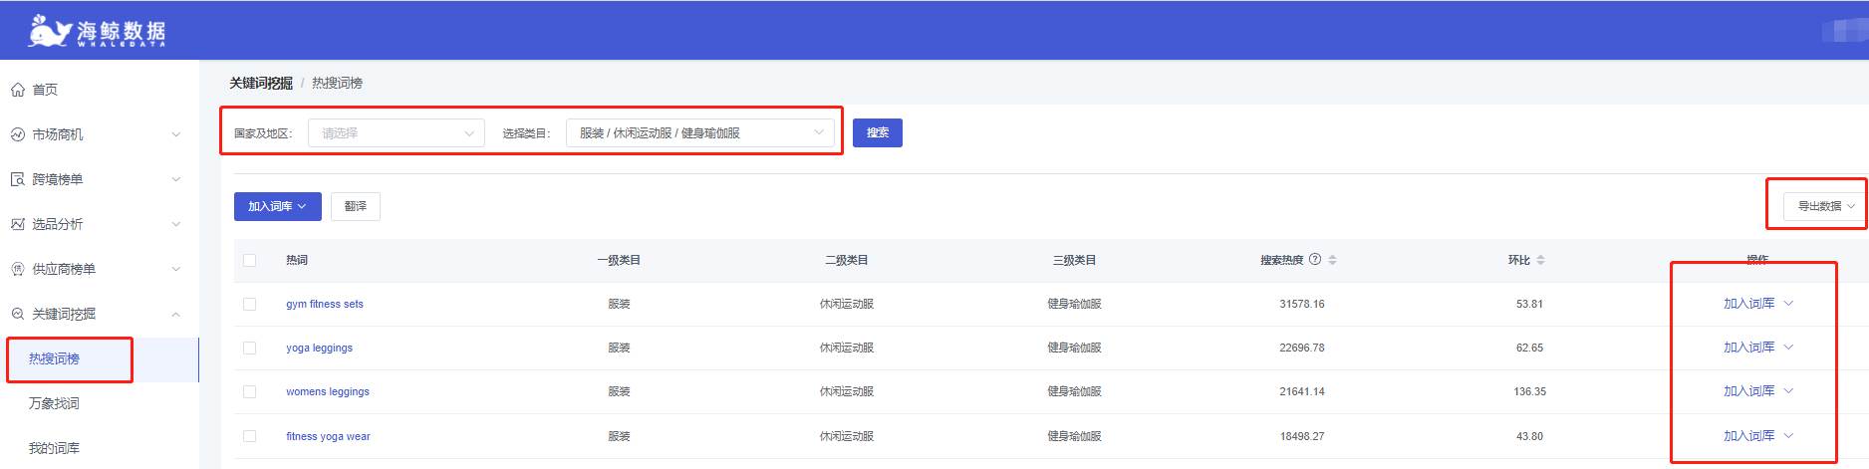Click the 环比 value 43.80
This screenshot has width=1869, height=469.
(1530, 436)
